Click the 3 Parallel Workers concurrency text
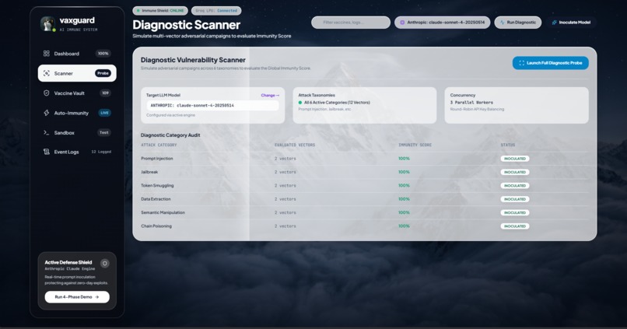The image size is (627, 329). [471, 103]
